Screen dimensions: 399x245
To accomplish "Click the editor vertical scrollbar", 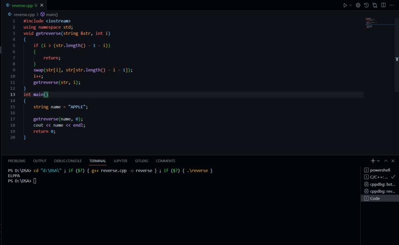I will (x=397, y=55).
